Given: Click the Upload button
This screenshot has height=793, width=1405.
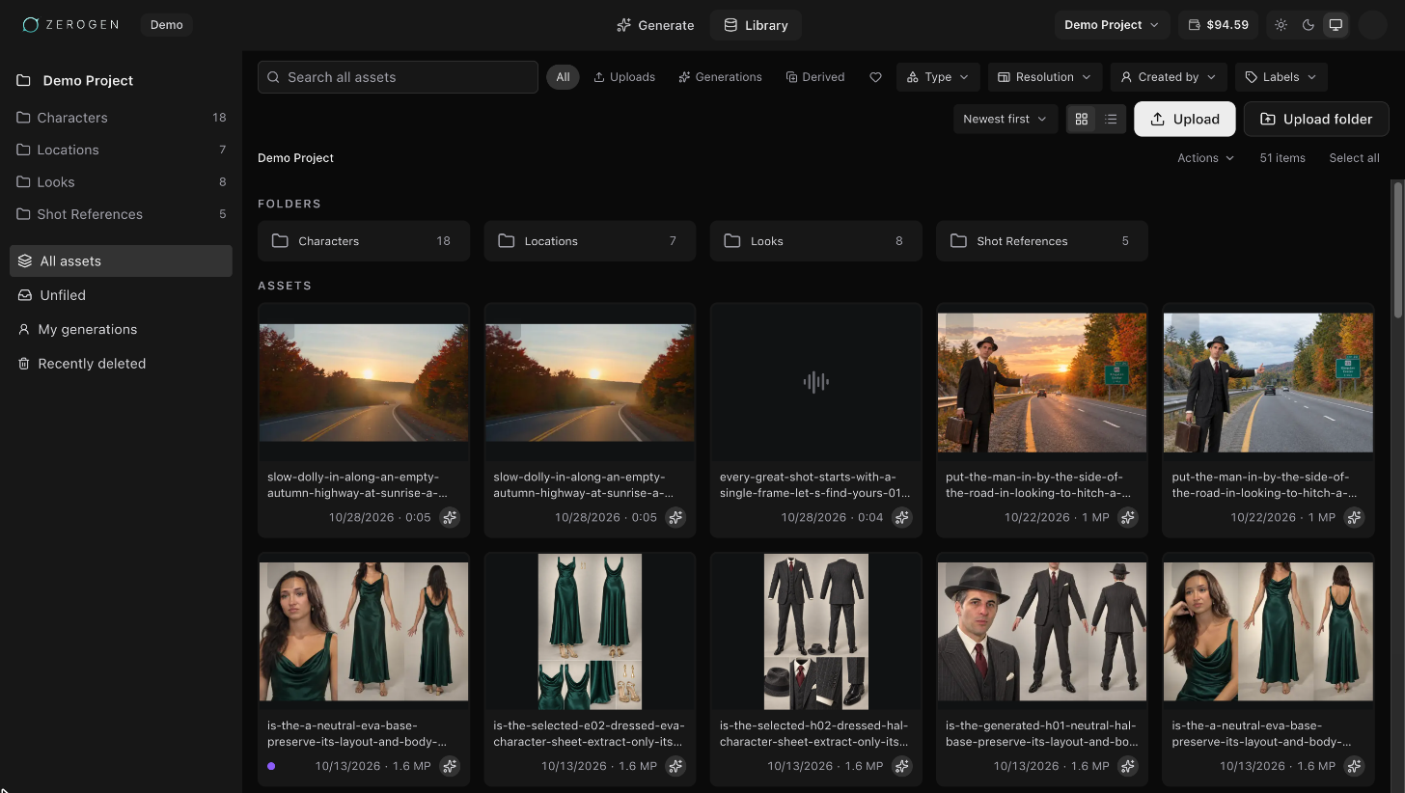Looking at the screenshot, I should [x=1185, y=119].
